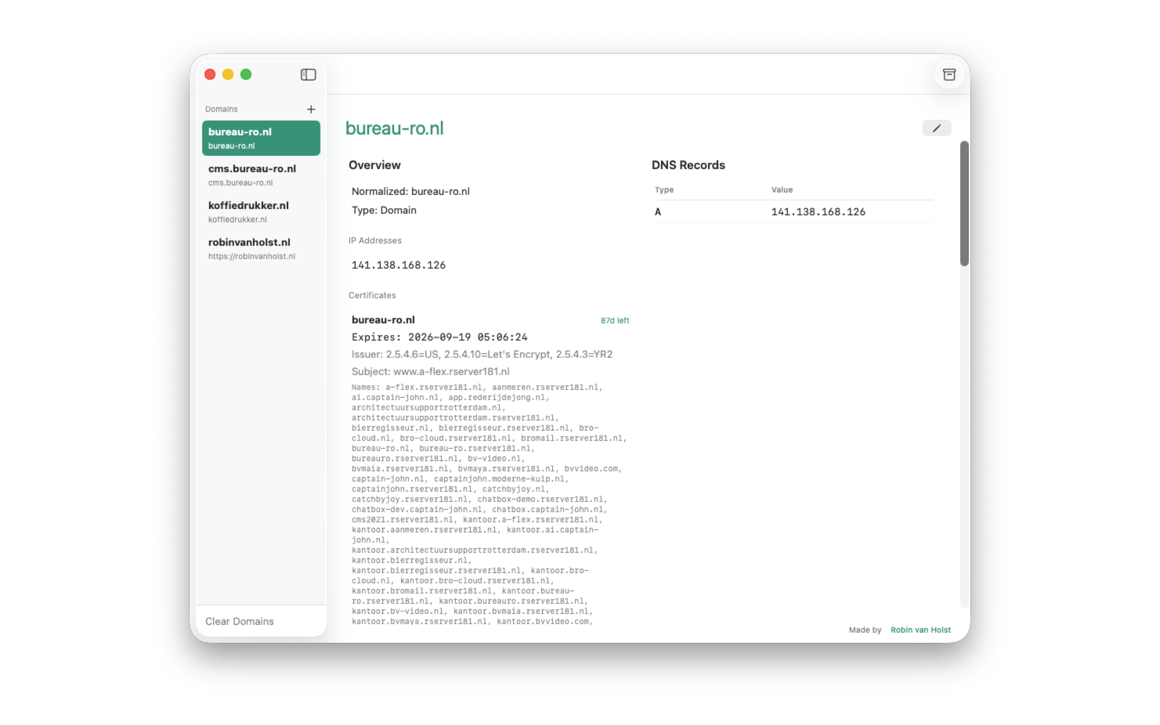Click the DNS Records heading
The width and height of the screenshot is (1160, 725).
[x=688, y=165]
